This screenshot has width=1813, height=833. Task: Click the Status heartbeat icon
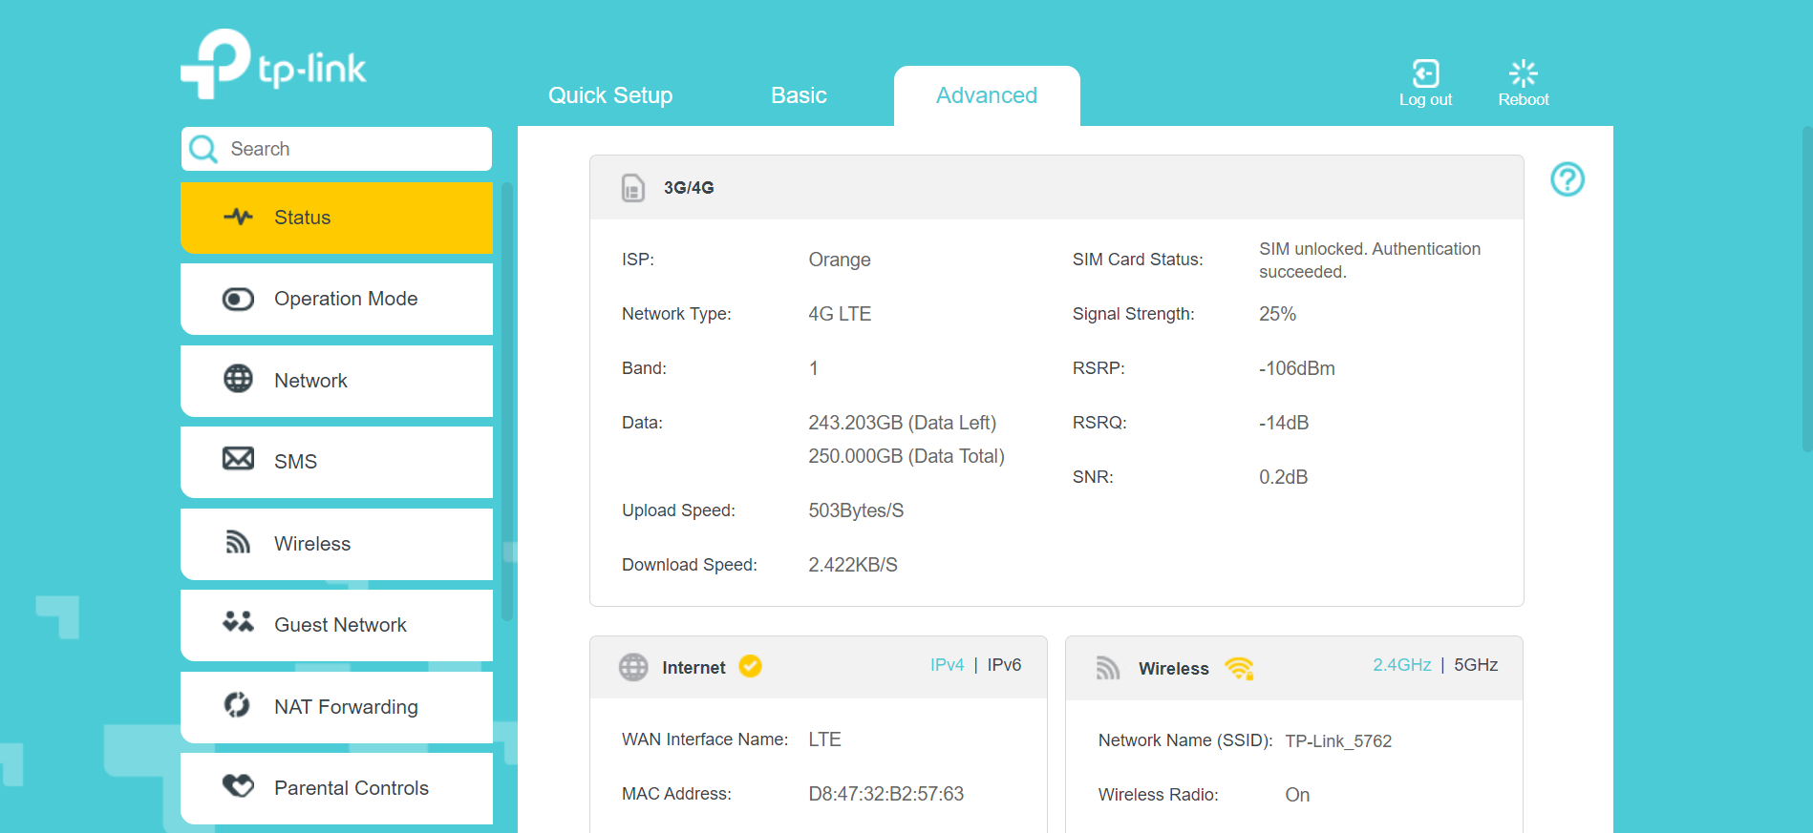(x=238, y=217)
